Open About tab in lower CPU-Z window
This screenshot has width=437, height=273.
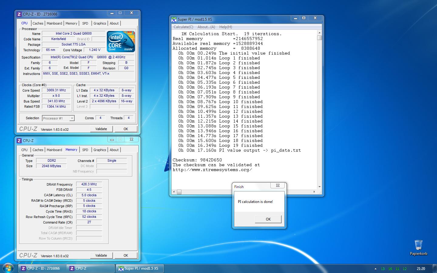[114, 150]
